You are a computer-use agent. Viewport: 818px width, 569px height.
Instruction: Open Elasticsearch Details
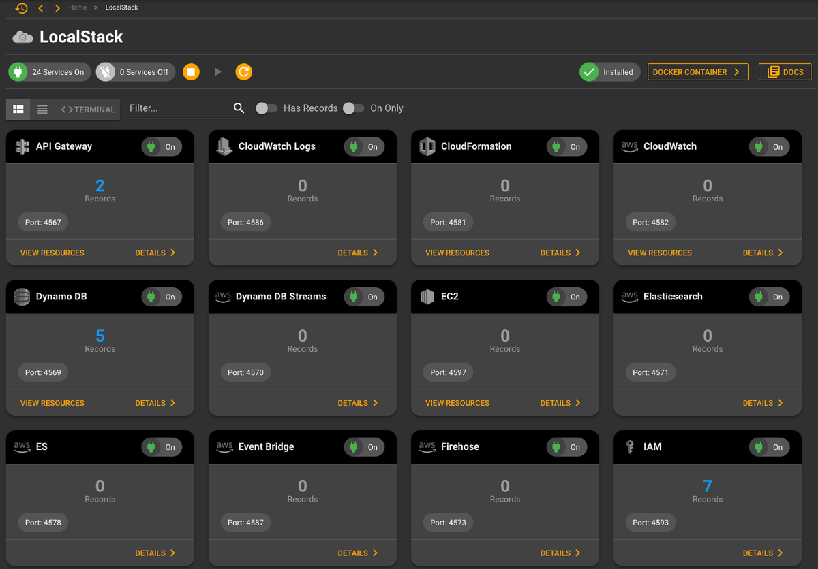click(763, 403)
